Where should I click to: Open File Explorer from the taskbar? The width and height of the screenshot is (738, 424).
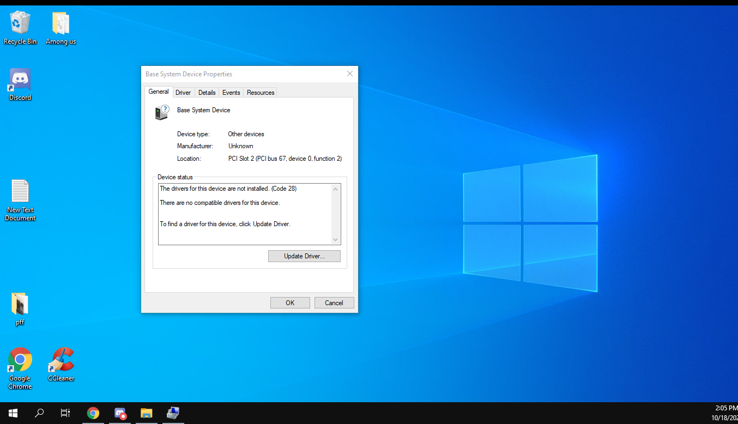146,413
